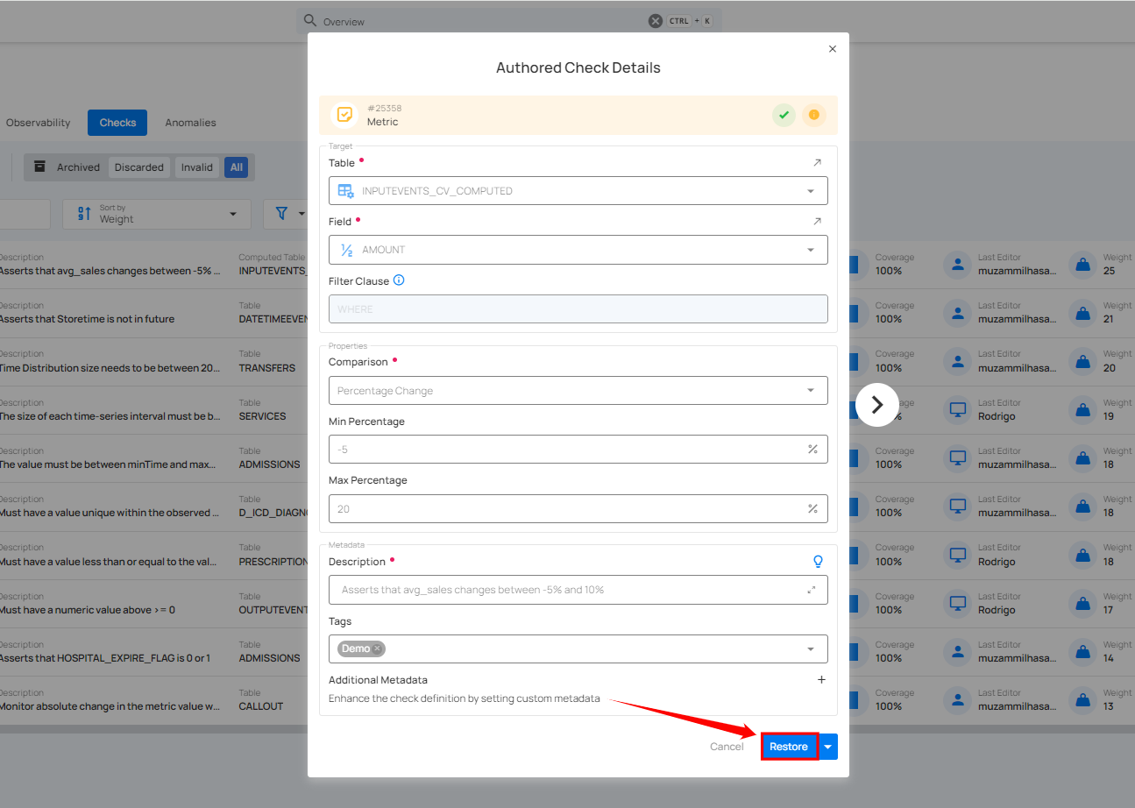This screenshot has width=1135, height=808.
Task: Close the Authored Check Details dialog
Action: tap(833, 49)
